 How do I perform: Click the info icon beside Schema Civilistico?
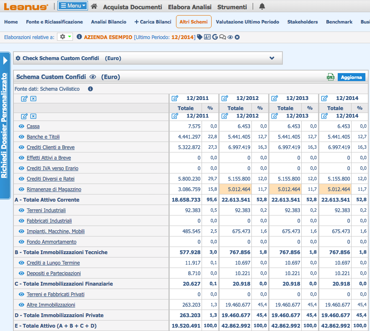tap(90, 89)
